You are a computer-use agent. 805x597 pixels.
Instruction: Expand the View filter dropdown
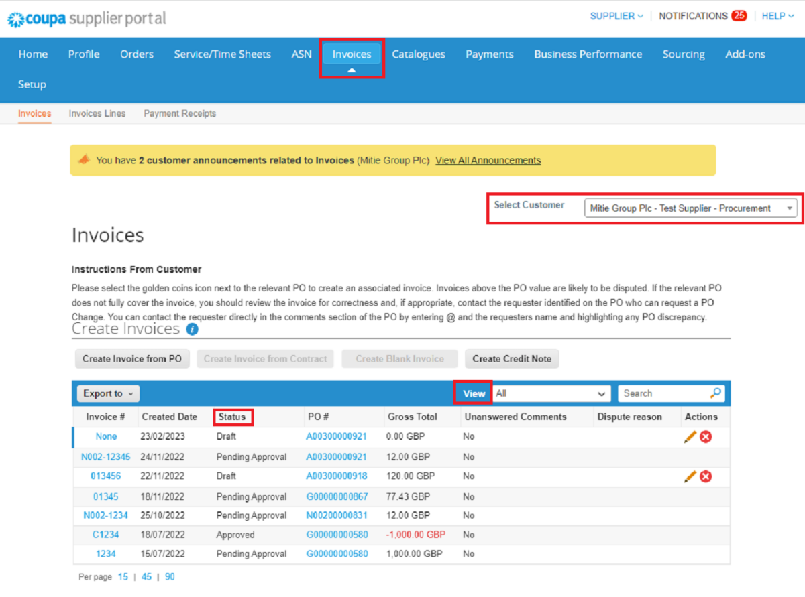click(x=551, y=394)
